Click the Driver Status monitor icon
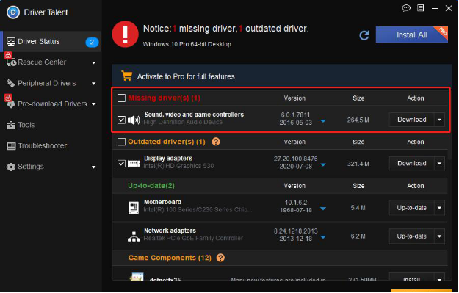This screenshot has height=293, width=459. tap(11, 42)
